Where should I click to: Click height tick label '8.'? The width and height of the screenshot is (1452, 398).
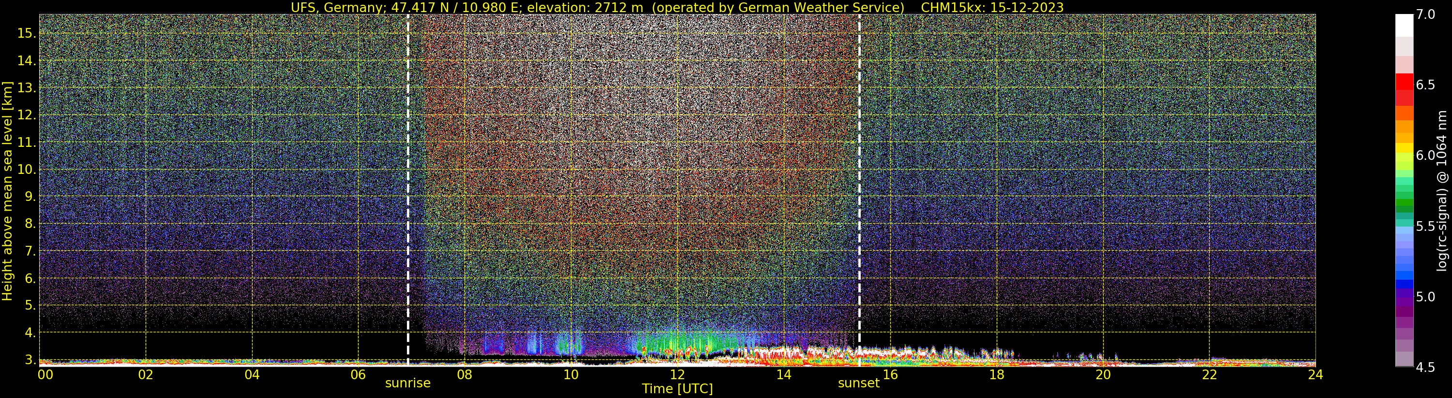point(30,224)
